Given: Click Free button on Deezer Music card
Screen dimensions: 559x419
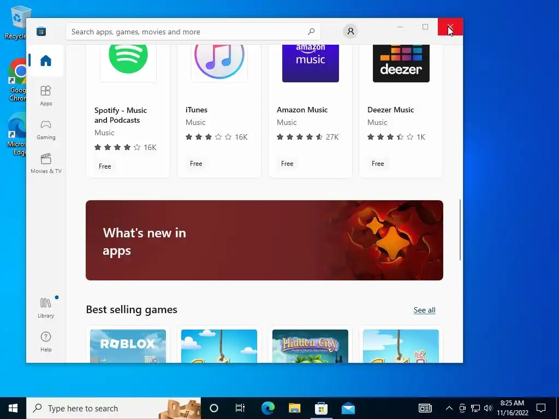Looking at the screenshot, I should coord(378,164).
